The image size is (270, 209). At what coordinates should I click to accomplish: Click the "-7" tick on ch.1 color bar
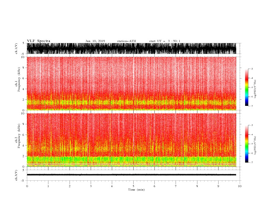[x=251, y=106]
